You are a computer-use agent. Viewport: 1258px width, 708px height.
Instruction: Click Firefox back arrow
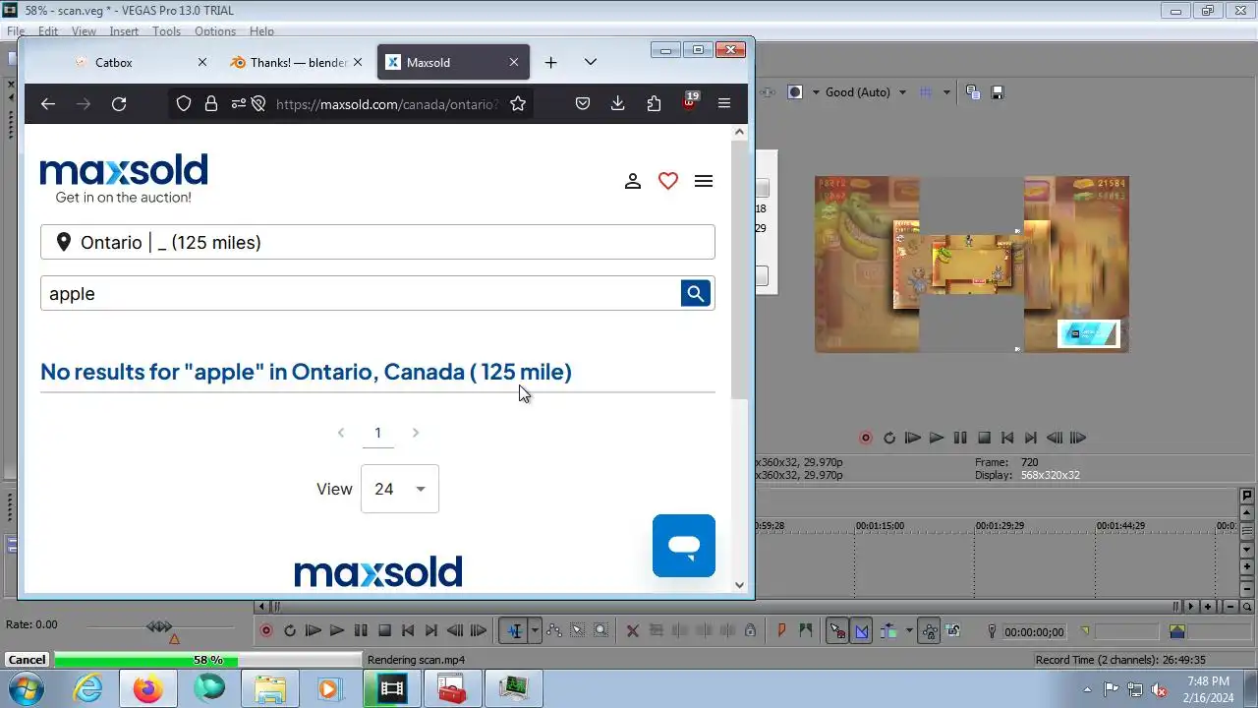[x=47, y=103]
